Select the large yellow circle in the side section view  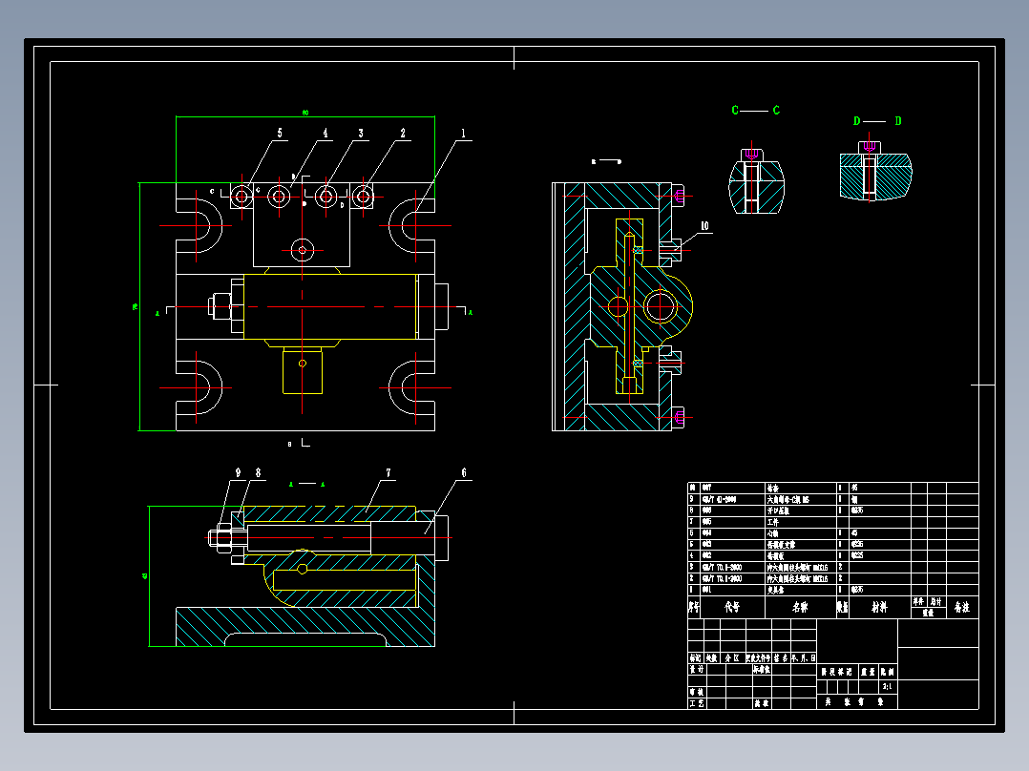(x=661, y=306)
